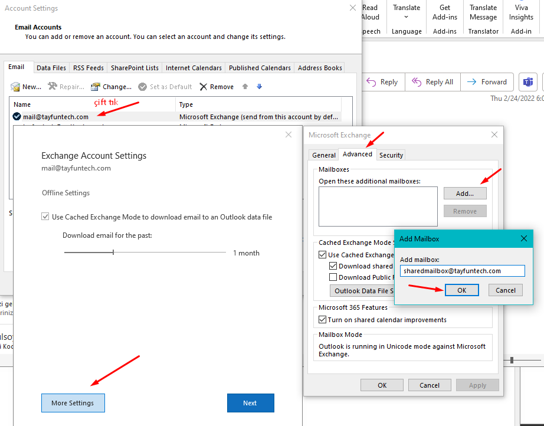The image size is (544, 426).
Task: Click the Reply arrow icon
Action: [372, 82]
